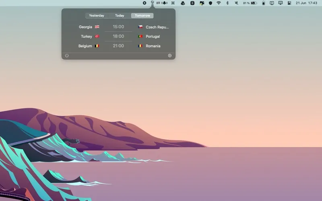
Task: Click the display with text menu bar icon
Action: 272,3
